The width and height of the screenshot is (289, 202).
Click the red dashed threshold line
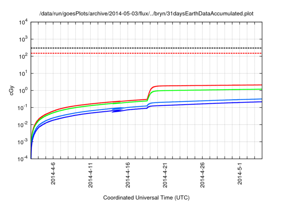(146, 53)
